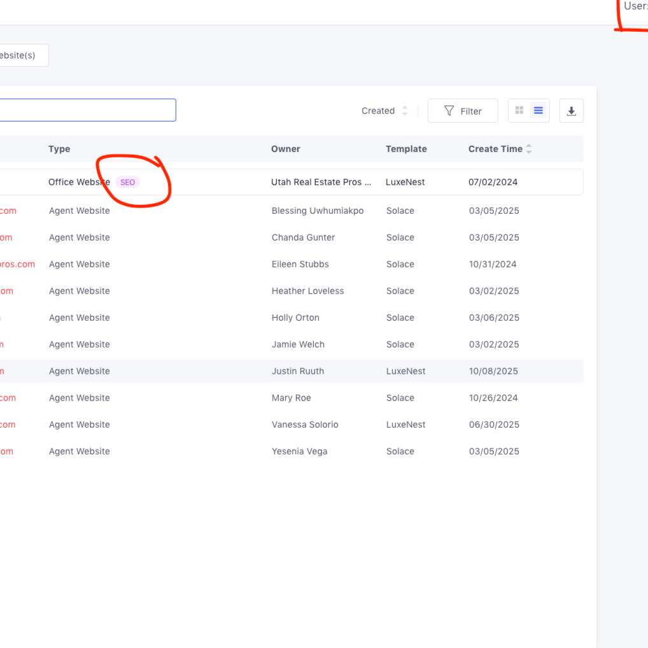The width and height of the screenshot is (648, 648).
Task: Click owner name Vanessa Solorio
Action: (305, 425)
